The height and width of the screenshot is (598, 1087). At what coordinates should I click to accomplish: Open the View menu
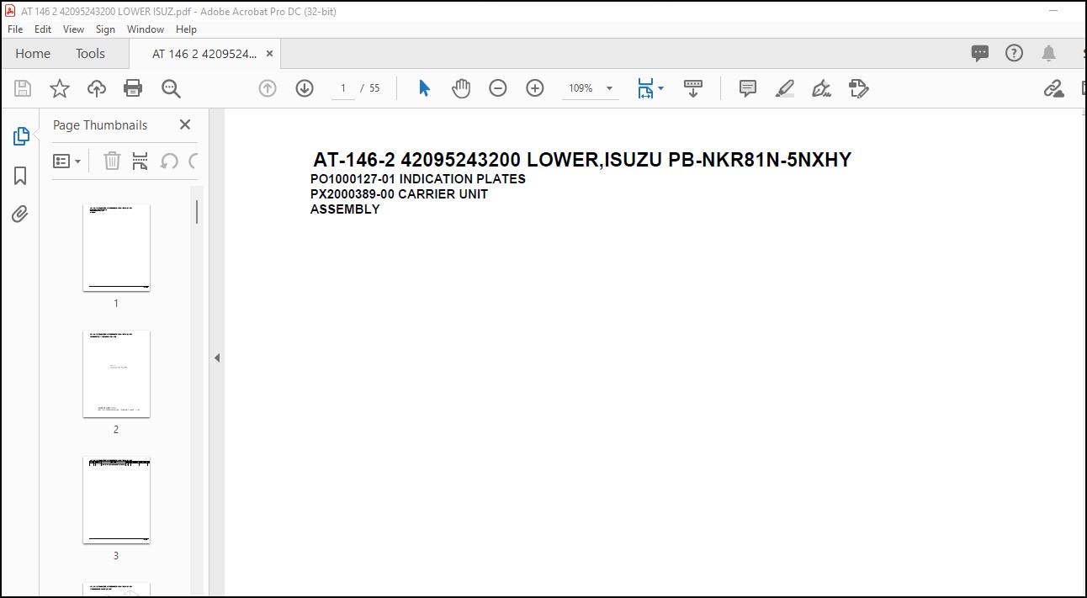click(74, 29)
